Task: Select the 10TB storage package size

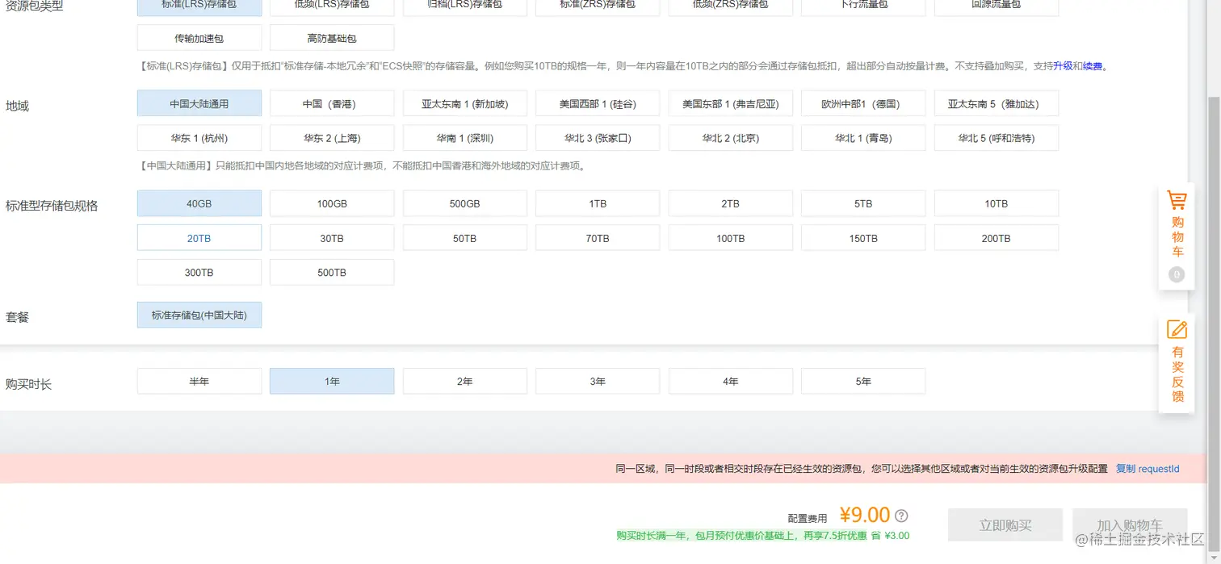Action: pos(997,203)
